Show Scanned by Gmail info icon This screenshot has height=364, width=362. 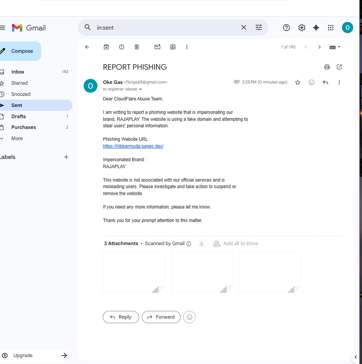pos(189,244)
